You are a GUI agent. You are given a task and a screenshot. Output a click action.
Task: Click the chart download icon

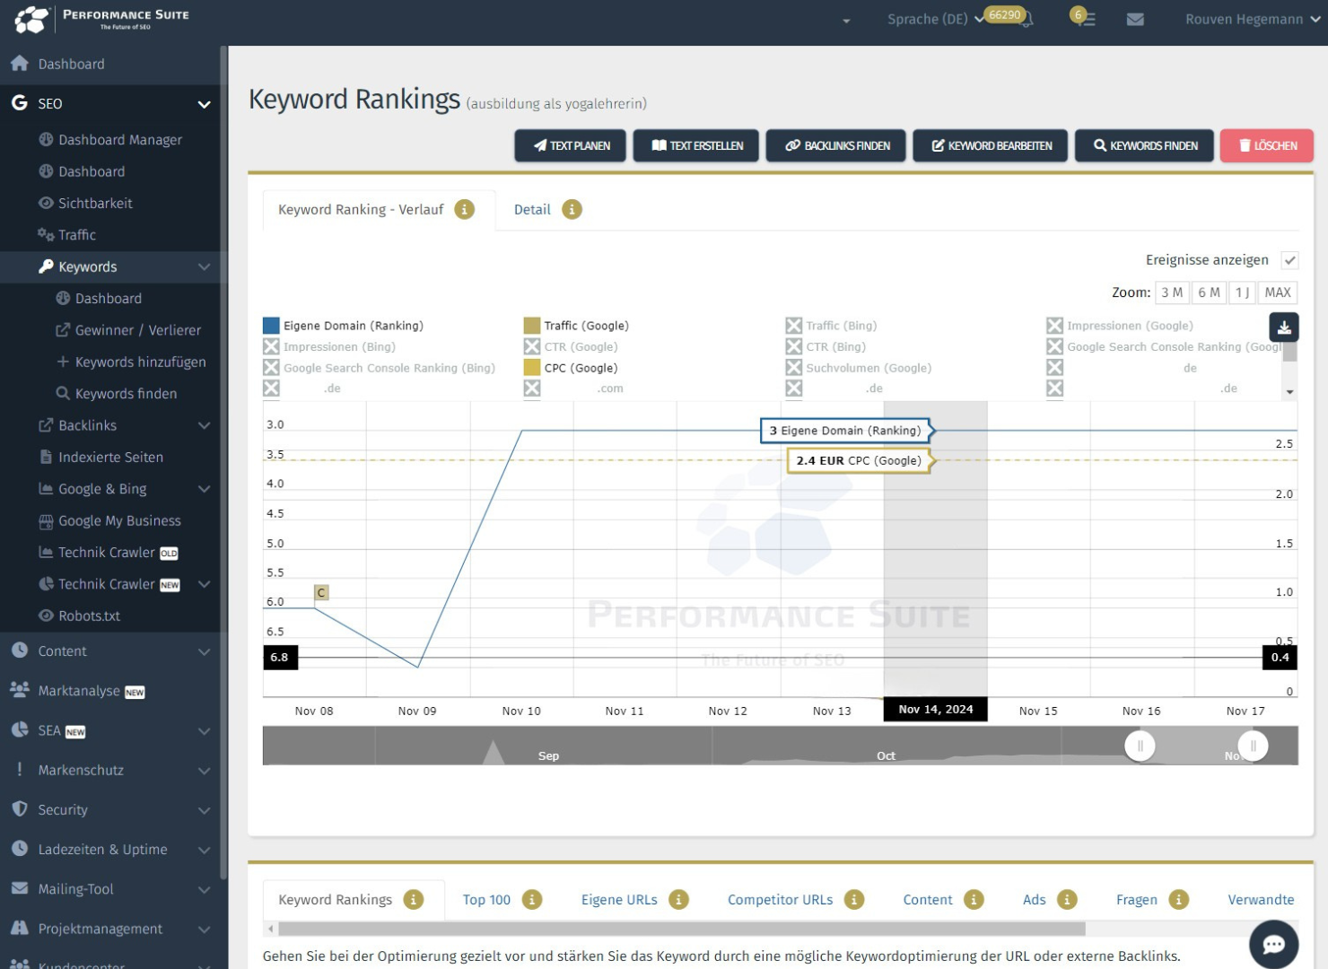click(1284, 327)
